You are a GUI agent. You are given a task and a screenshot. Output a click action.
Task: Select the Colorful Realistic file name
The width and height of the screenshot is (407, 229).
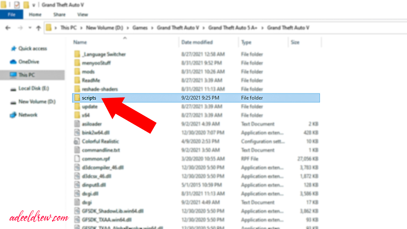pyautogui.click(x=100, y=141)
